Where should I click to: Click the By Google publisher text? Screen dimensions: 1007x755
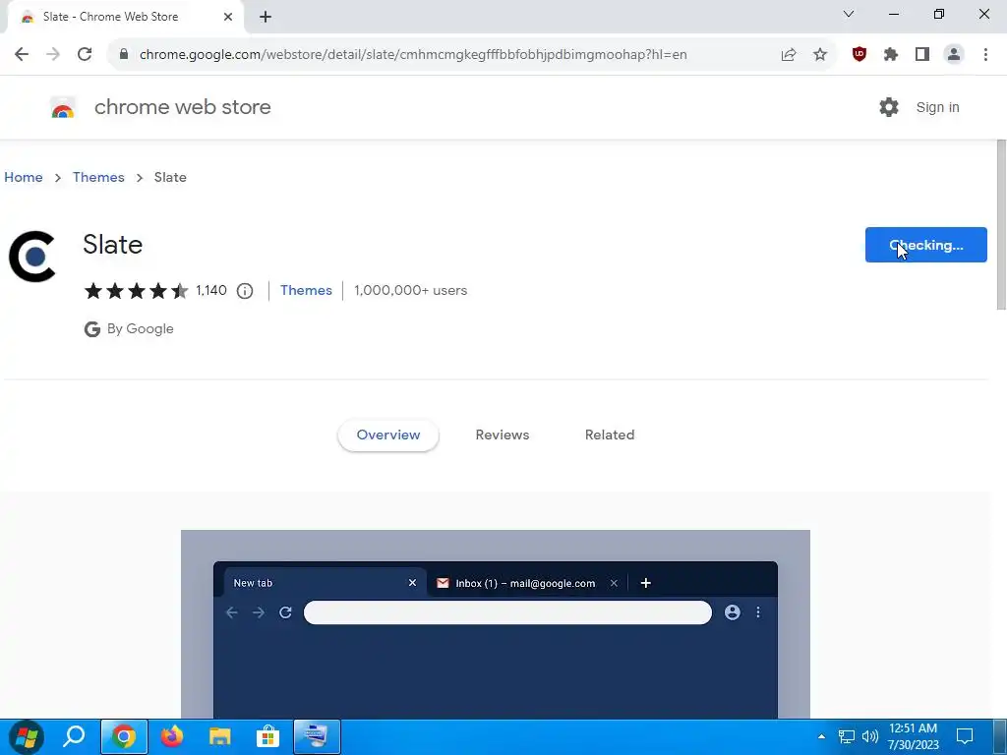click(140, 328)
